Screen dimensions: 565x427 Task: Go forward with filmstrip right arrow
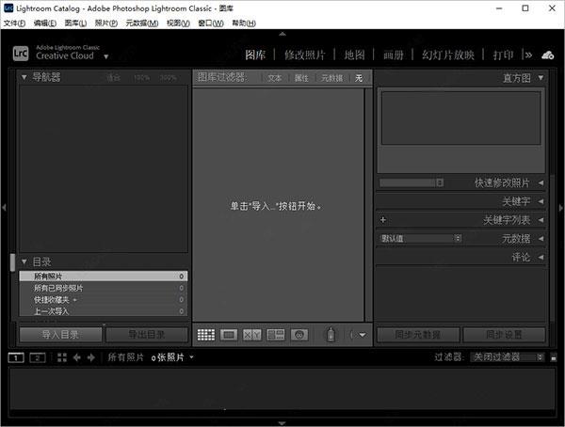(91, 357)
